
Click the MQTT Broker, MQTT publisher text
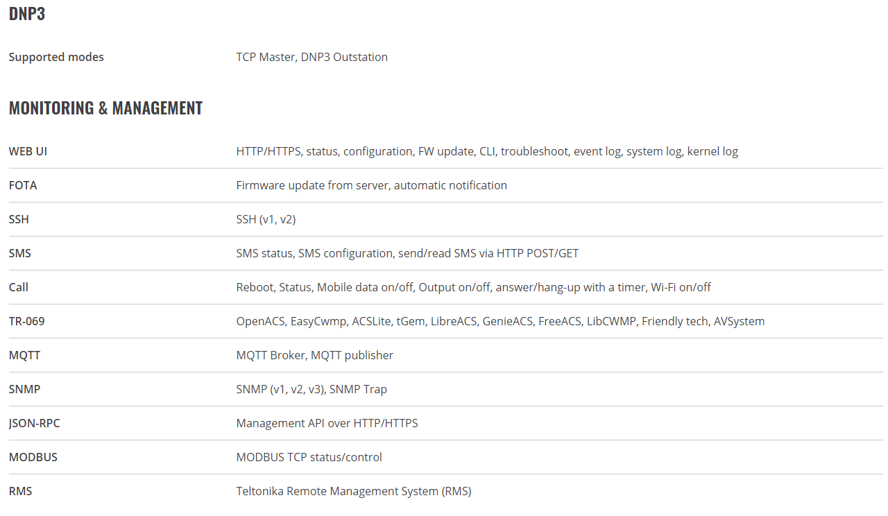(x=314, y=355)
